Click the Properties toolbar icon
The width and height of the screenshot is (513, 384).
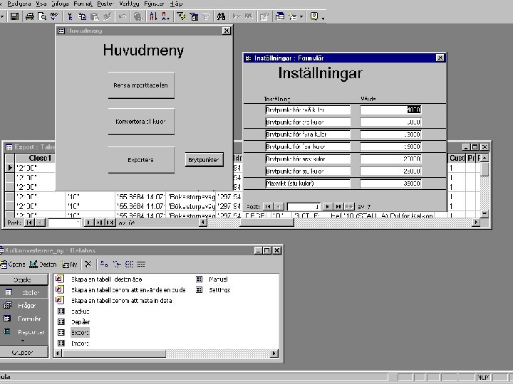coord(264,16)
